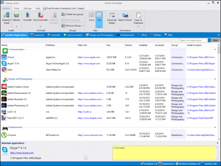
Task: Click Search Online icon
Action: click(x=125, y=15)
